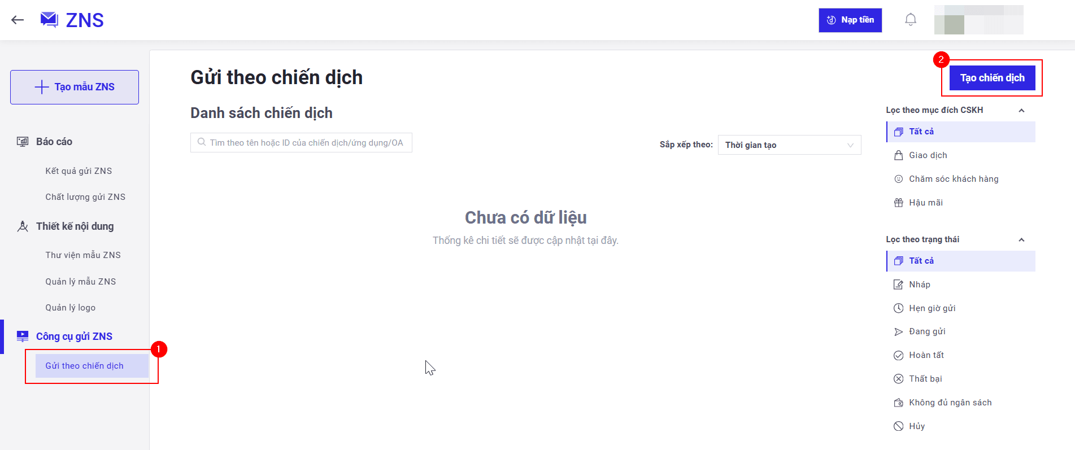The width and height of the screenshot is (1075, 450).
Task: Click the Tạo chiến dịch button
Action: 992,78
